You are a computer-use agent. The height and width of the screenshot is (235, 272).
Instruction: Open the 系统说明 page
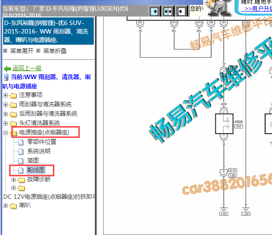39,151
